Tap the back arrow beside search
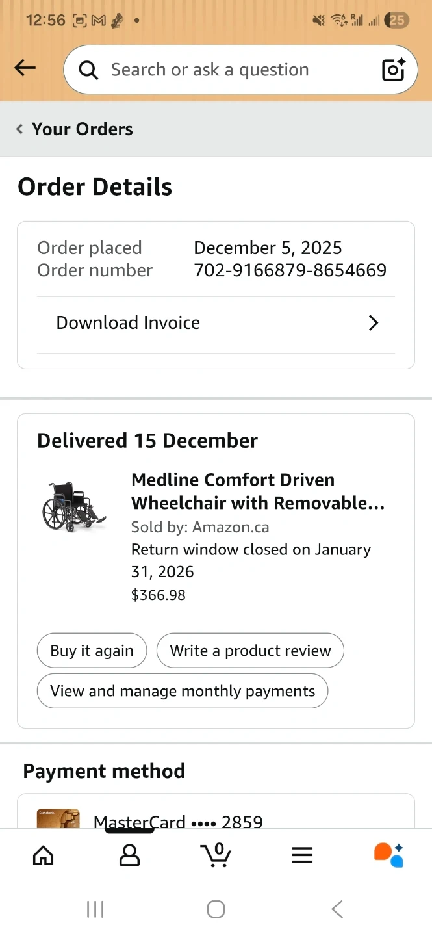 coord(25,68)
